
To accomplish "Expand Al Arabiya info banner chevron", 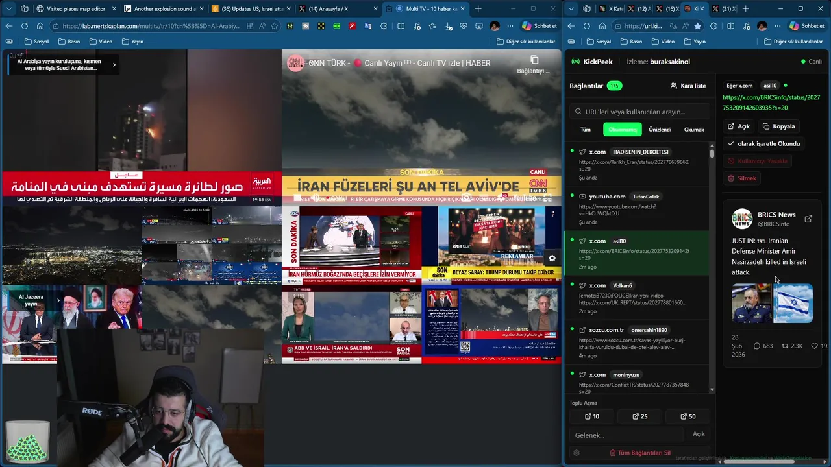I will pyautogui.click(x=114, y=64).
